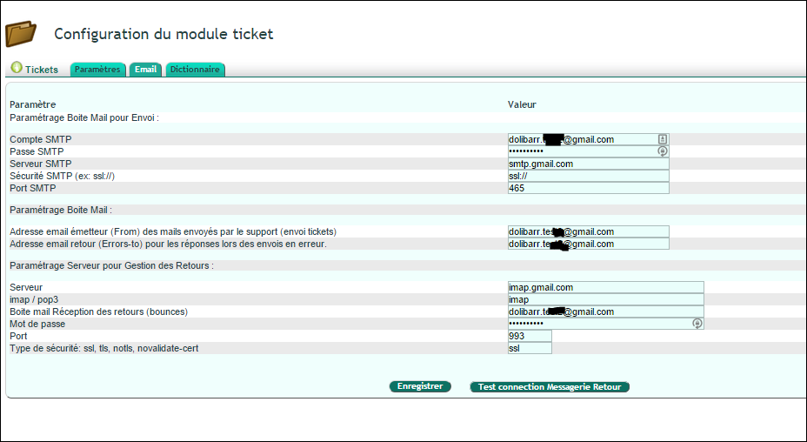Click the Serveur field with imap.gmail.com
Screen dimensions: 807x442
[x=606, y=287]
